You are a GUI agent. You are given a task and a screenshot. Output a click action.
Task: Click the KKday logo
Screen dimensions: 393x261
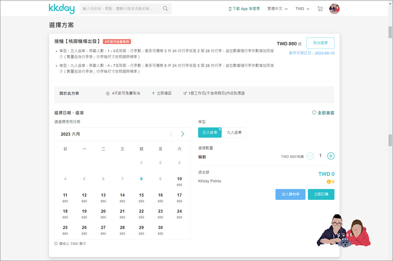(x=62, y=9)
